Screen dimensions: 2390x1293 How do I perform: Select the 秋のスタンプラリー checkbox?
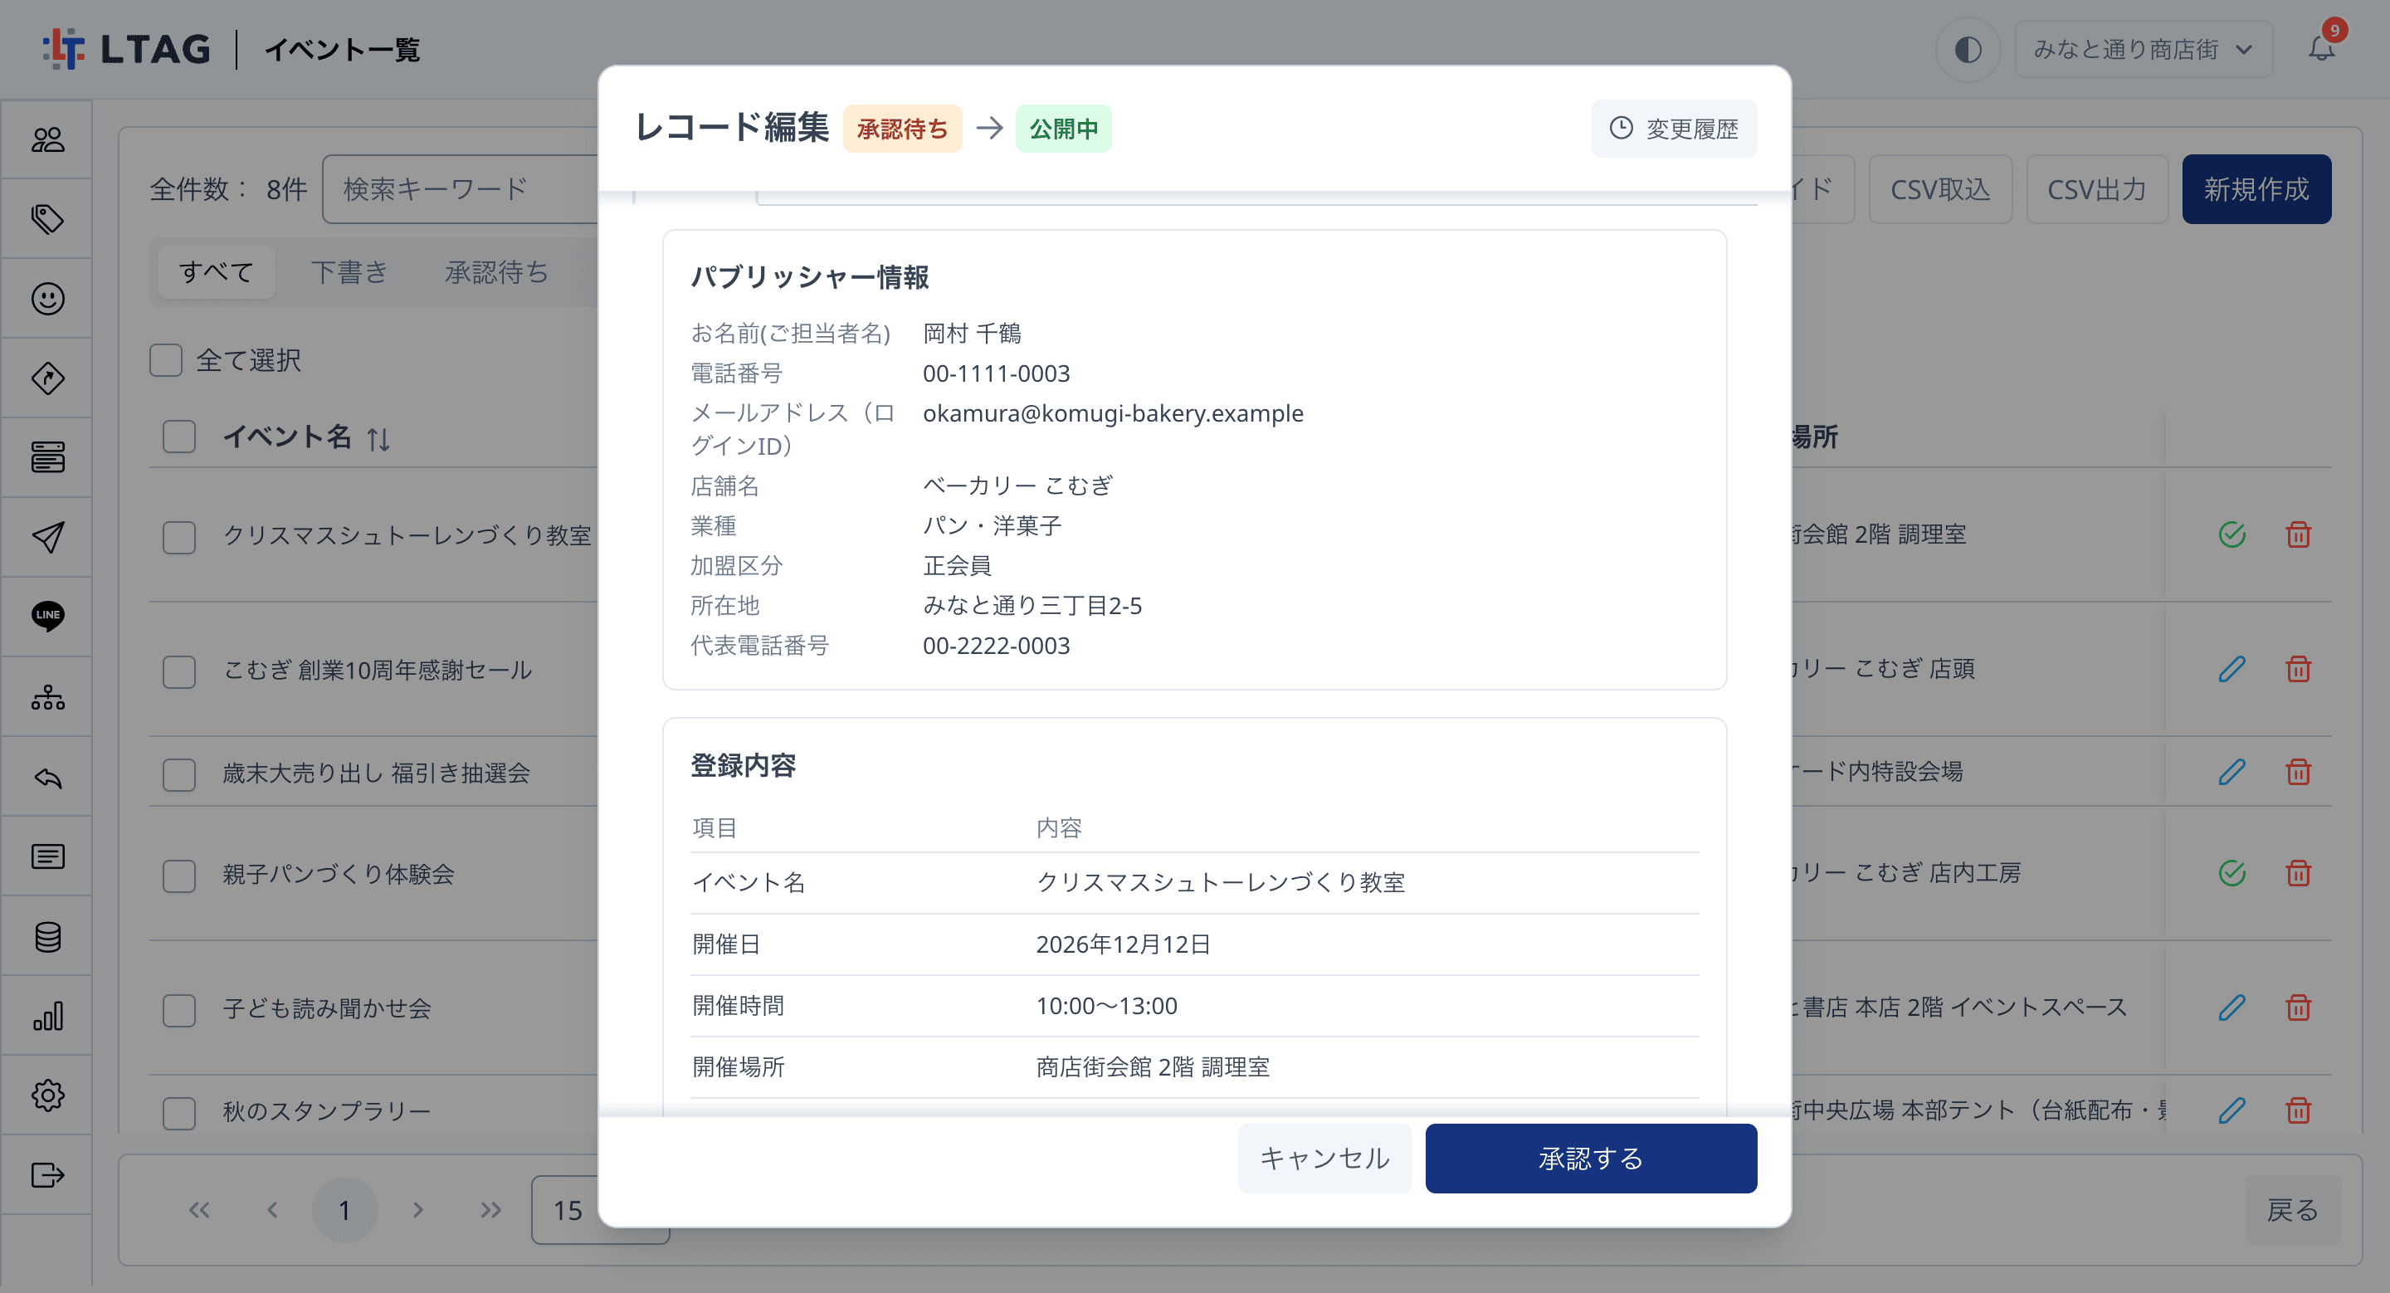pyautogui.click(x=179, y=1113)
